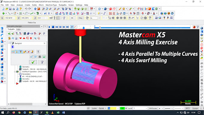This screenshot has height=115, width=204.
Task: Click the Open file folder icon
Action: tap(7, 9)
